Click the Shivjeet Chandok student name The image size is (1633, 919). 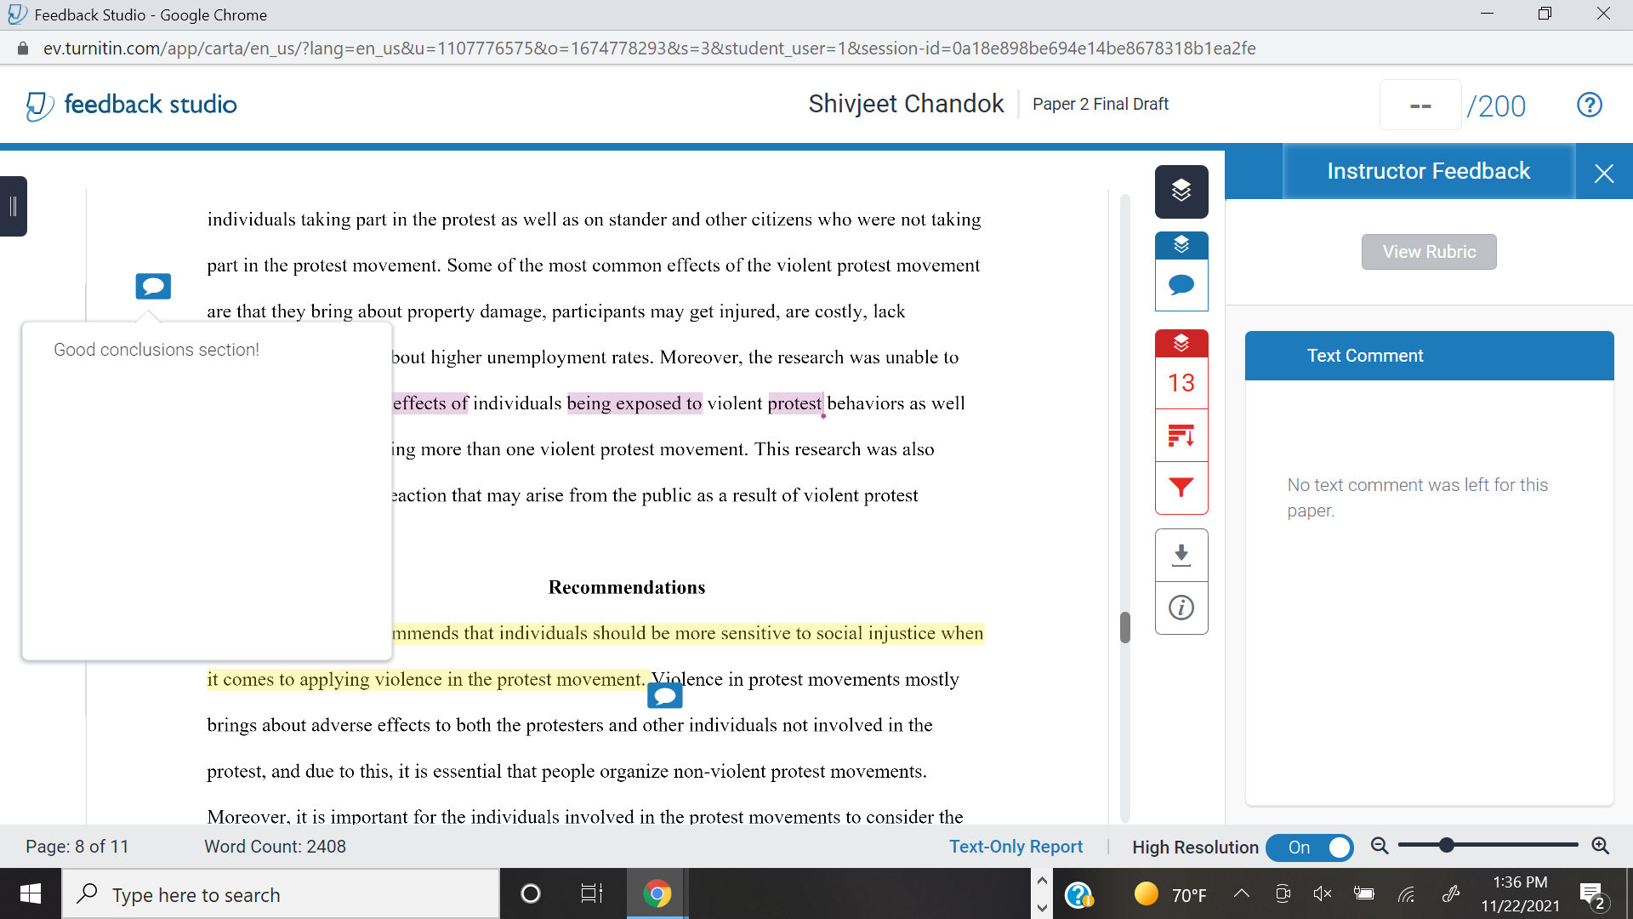906,104
